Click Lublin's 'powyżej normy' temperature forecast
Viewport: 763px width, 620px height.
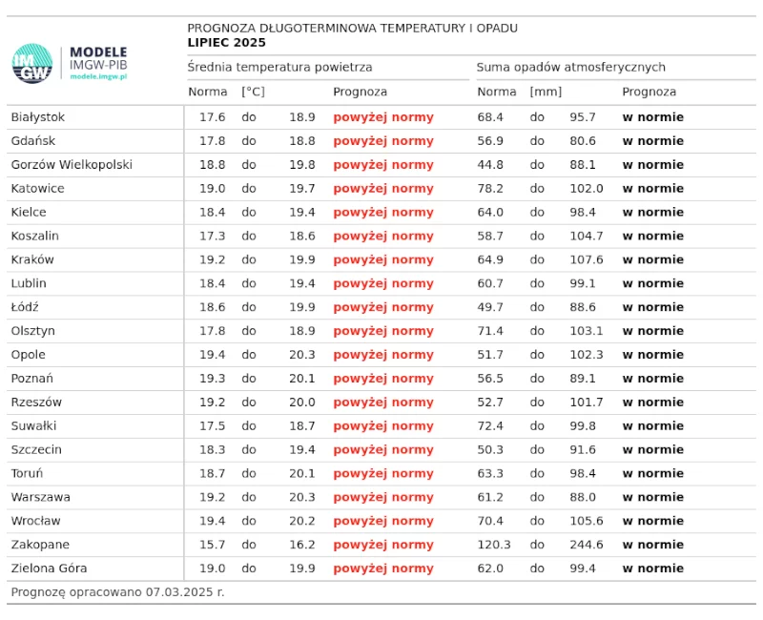[383, 283]
